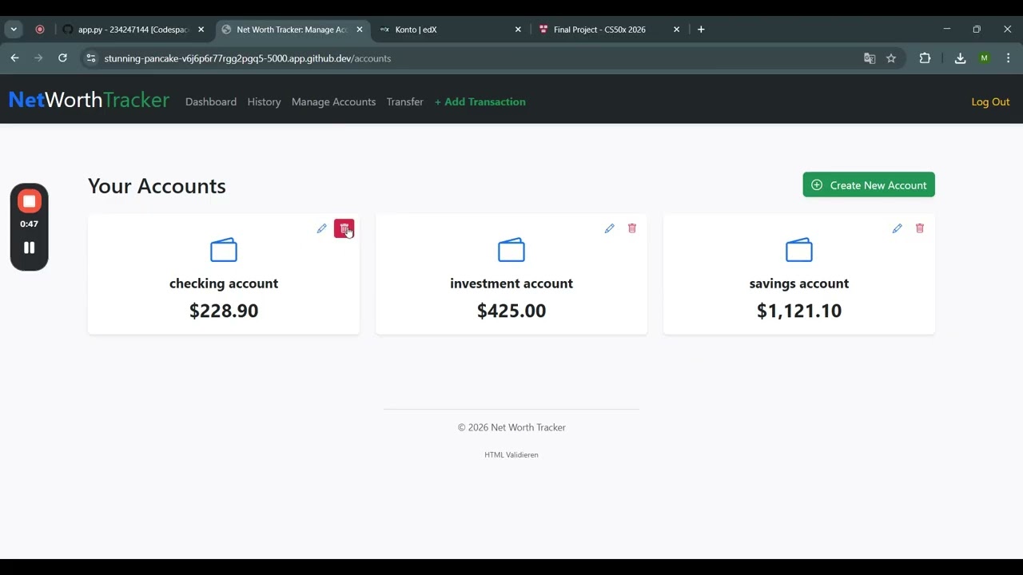The image size is (1023, 575).
Task: Click the recording timer 0:47
Action: coord(30,224)
